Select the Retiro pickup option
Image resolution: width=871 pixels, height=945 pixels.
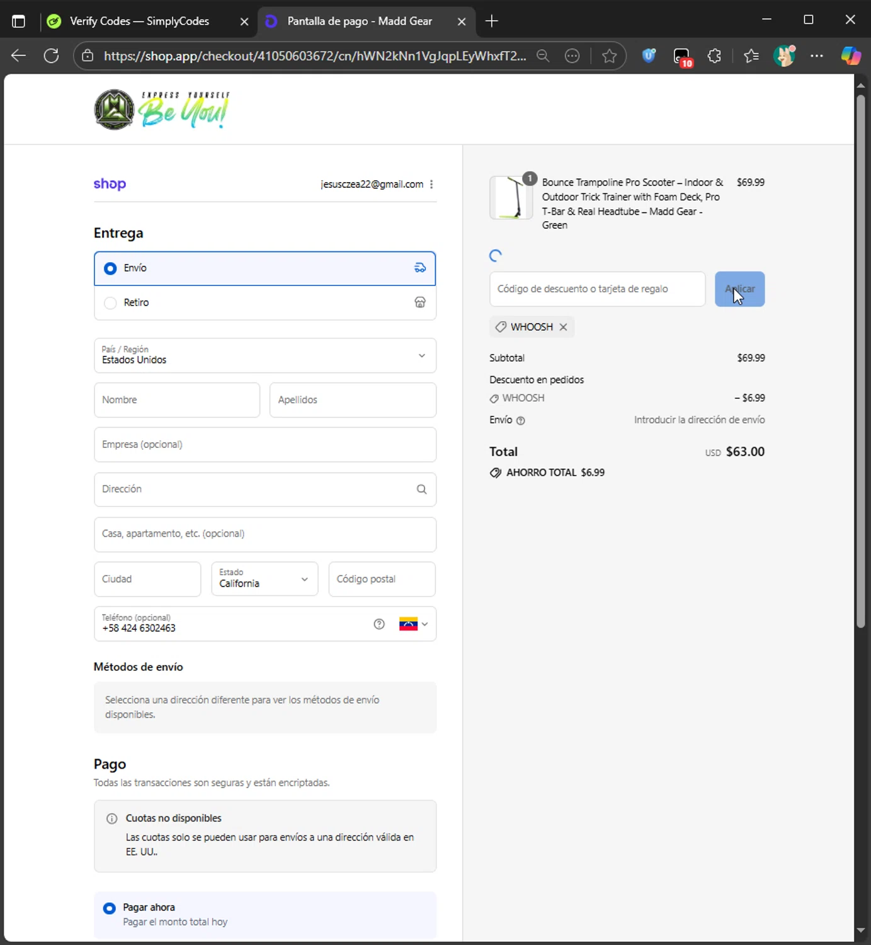(x=265, y=303)
